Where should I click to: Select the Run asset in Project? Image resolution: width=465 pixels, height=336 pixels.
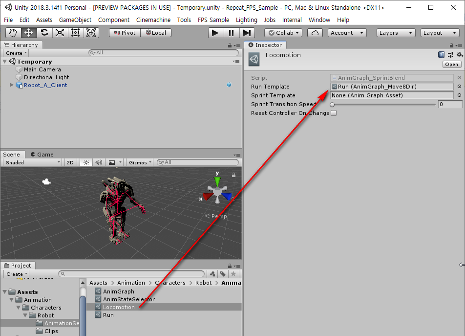(x=108, y=315)
